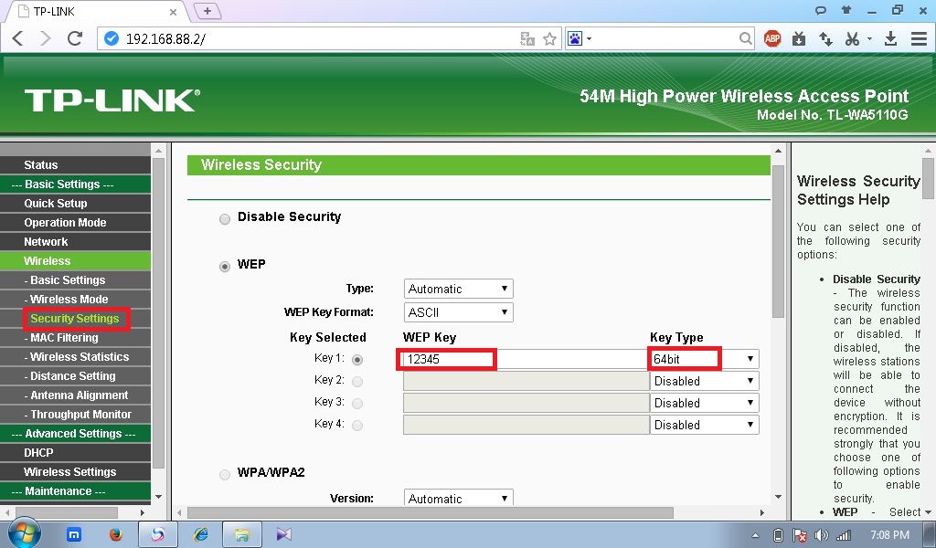Open the Windows Start menu

click(x=25, y=532)
